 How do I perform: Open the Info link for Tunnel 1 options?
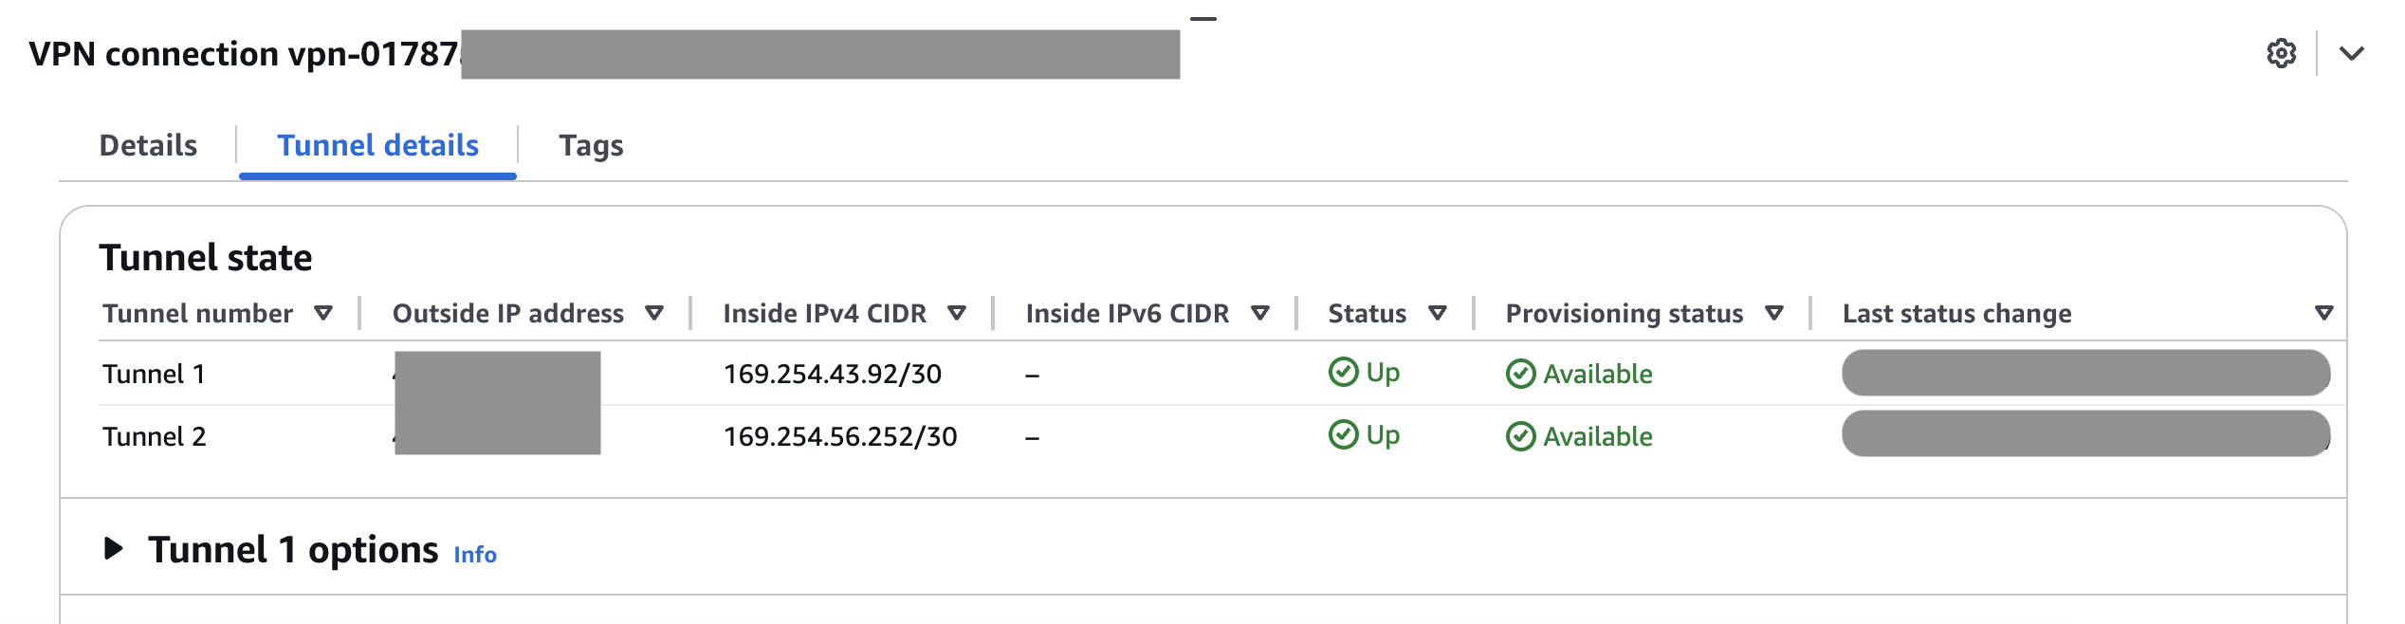tap(473, 553)
